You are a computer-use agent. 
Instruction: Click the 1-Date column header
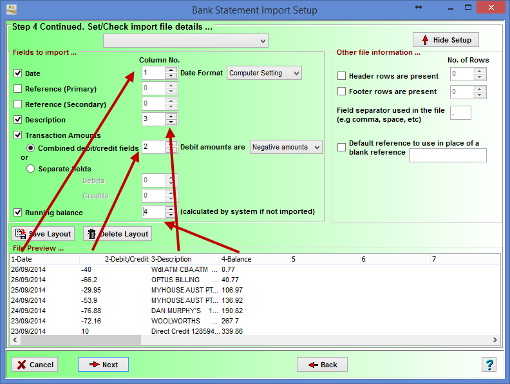click(44, 259)
